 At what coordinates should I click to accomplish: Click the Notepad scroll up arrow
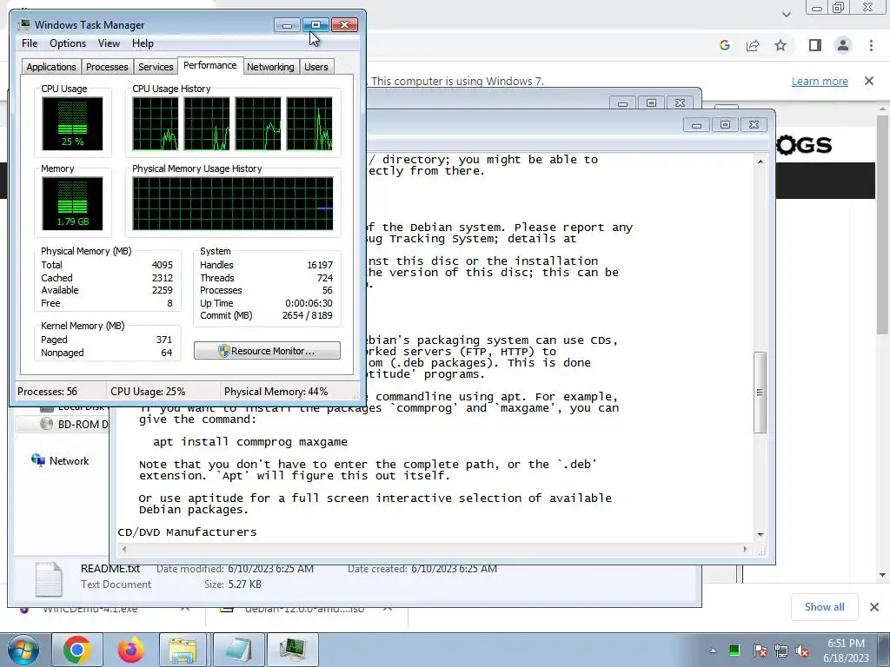pyautogui.click(x=760, y=162)
